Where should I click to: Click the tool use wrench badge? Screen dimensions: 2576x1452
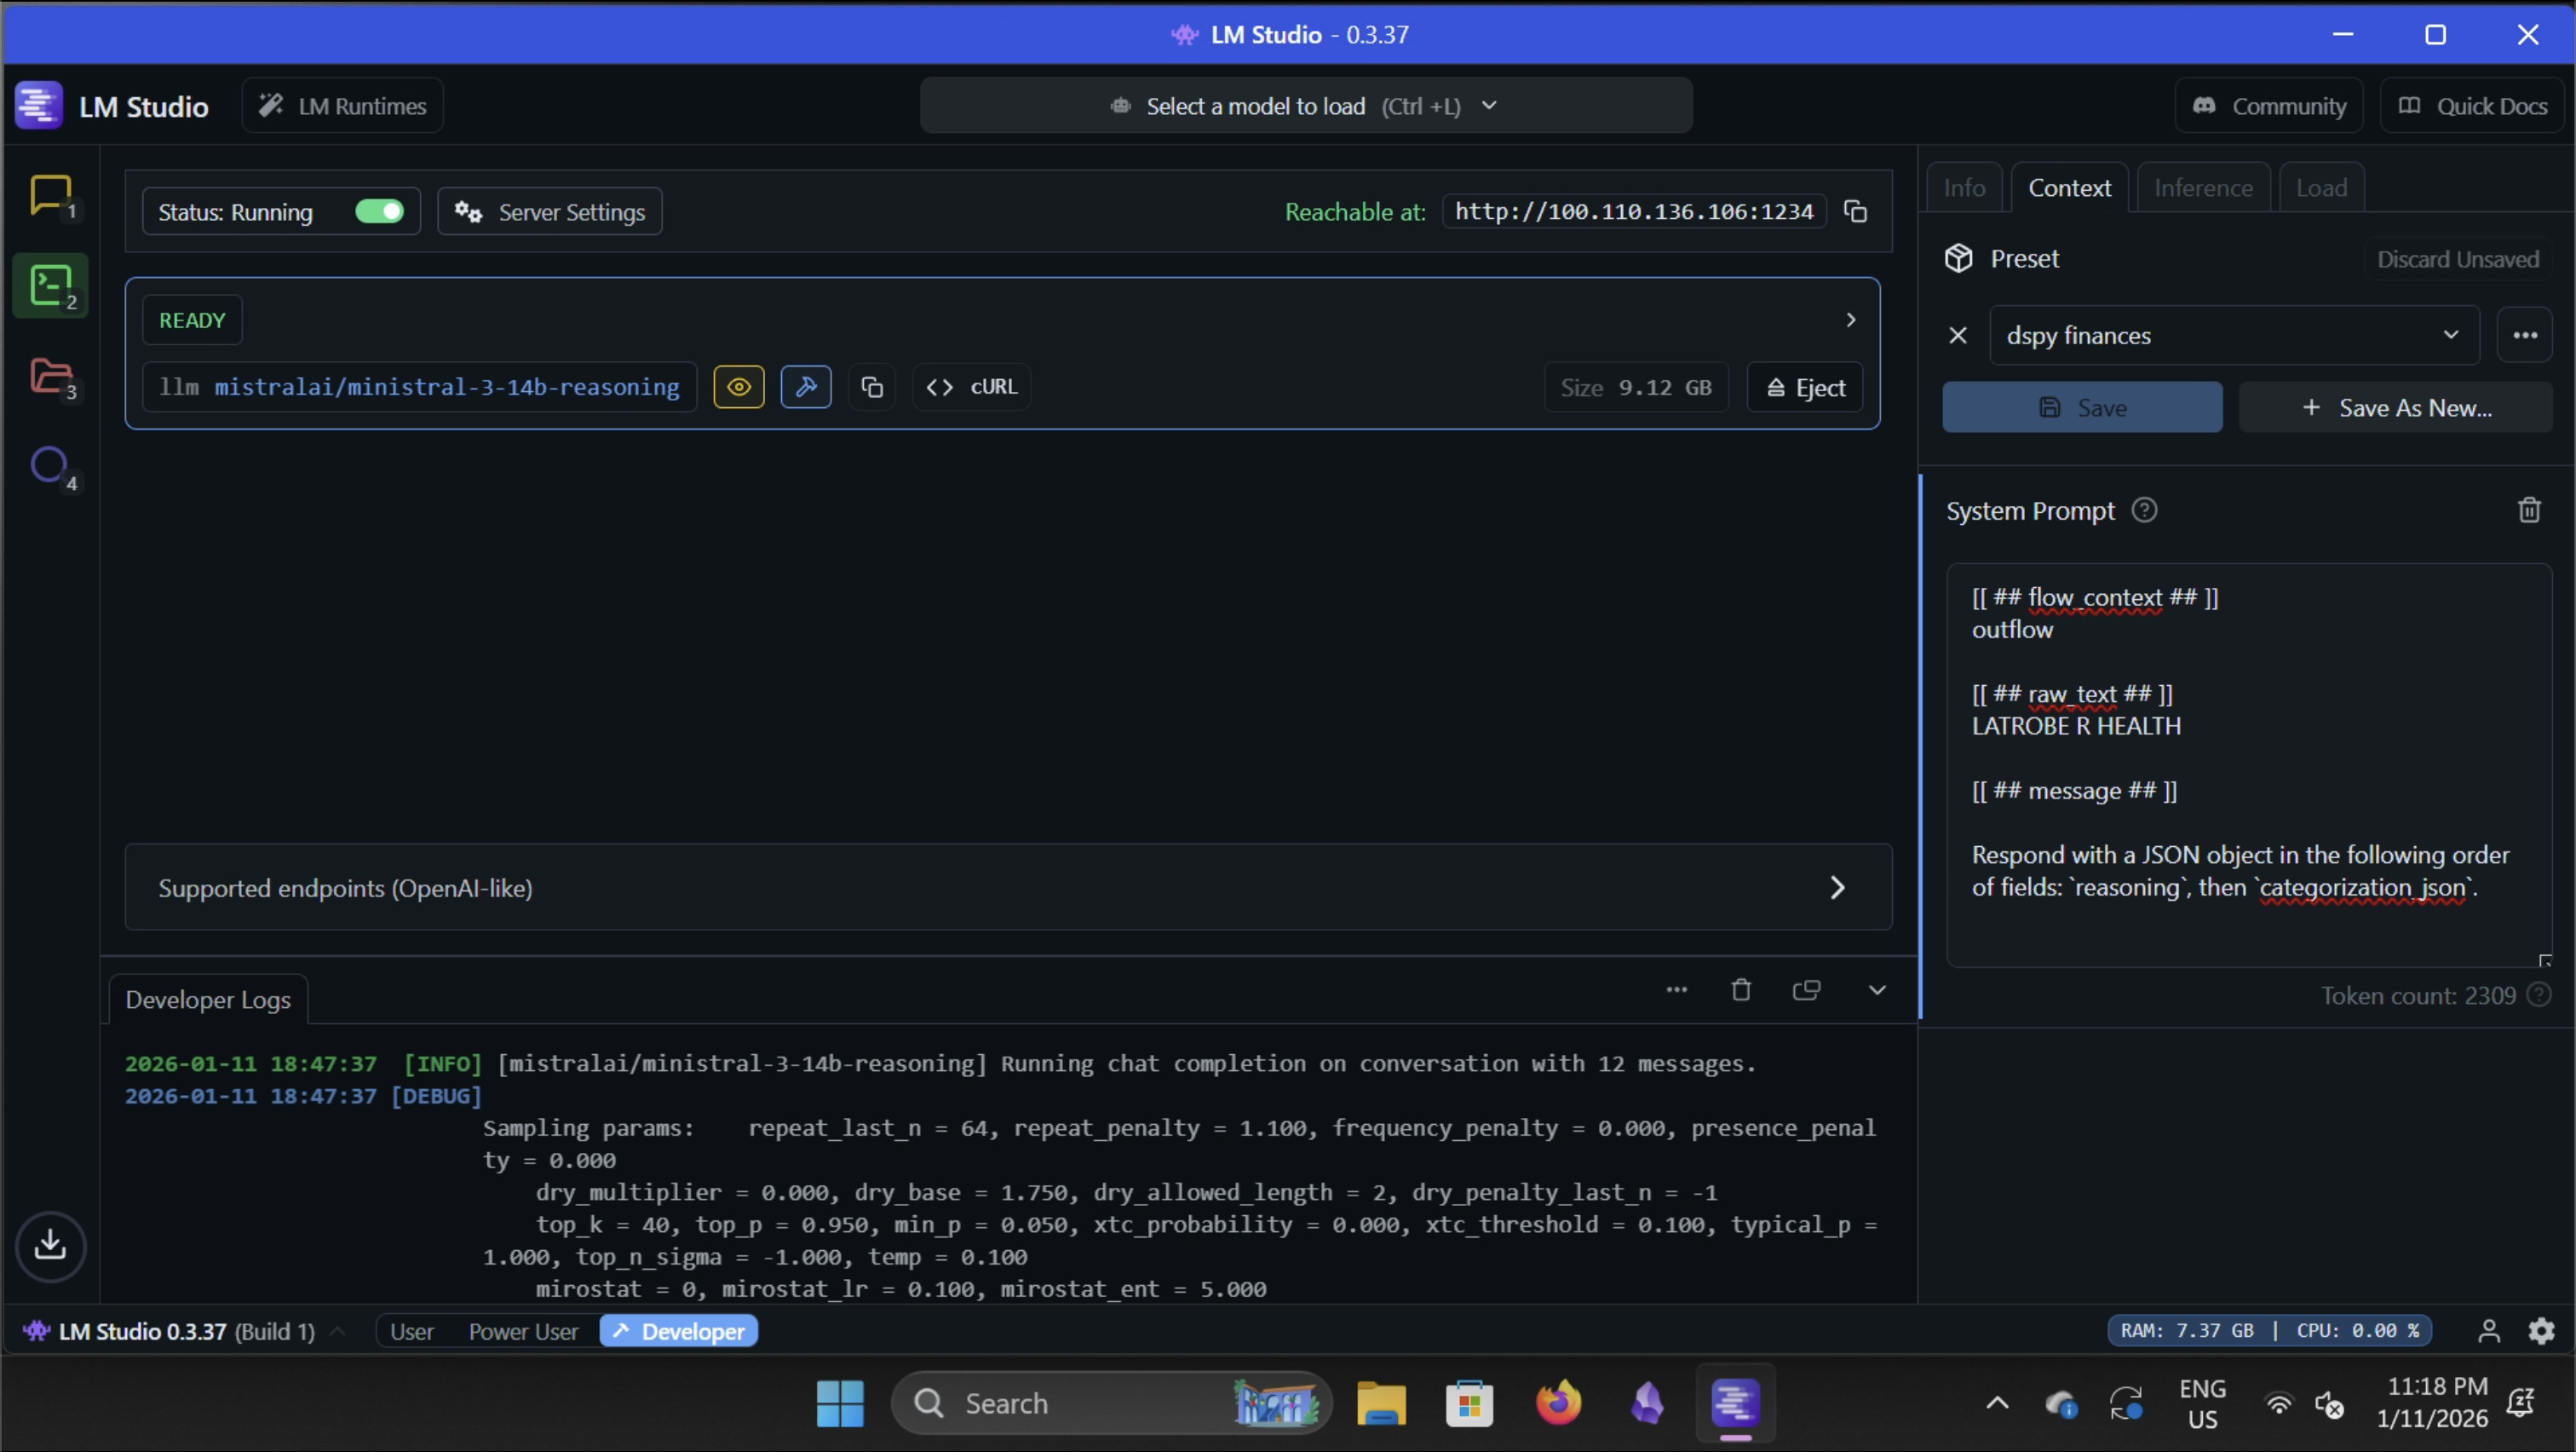(x=806, y=387)
